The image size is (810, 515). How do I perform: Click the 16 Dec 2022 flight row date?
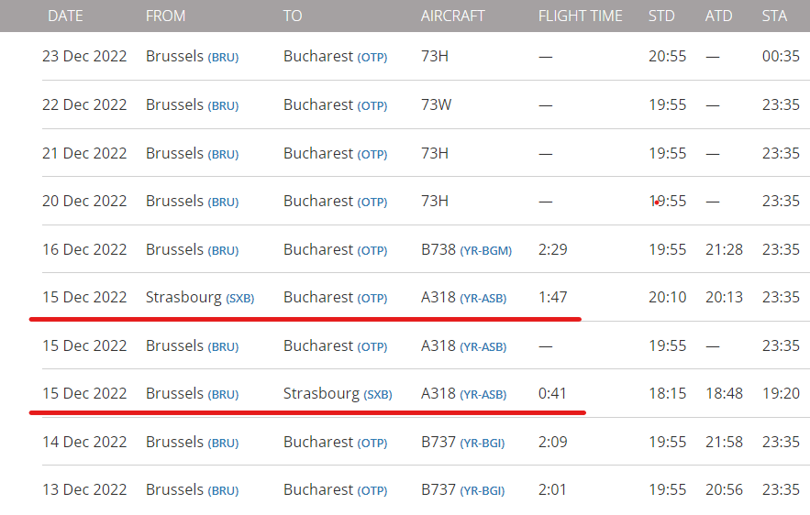click(x=84, y=250)
